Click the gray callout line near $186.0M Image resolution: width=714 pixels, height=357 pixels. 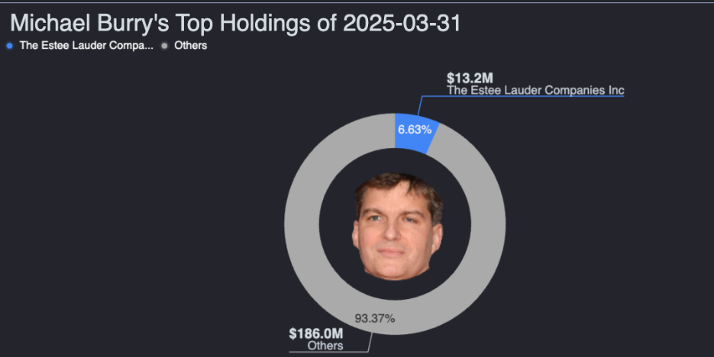tap(370, 342)
